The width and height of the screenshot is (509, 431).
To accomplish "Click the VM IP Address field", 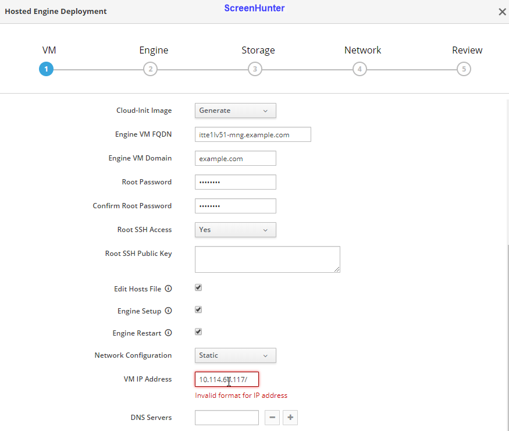I will pyautogui.click(x=226, y=380).
